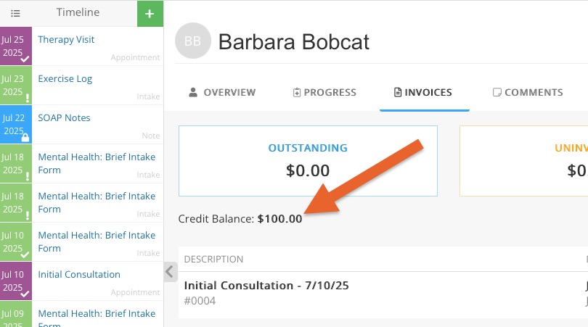Click the Jul 25 purple date marker
The image size is (588, 327).
(x=16, y=46)
